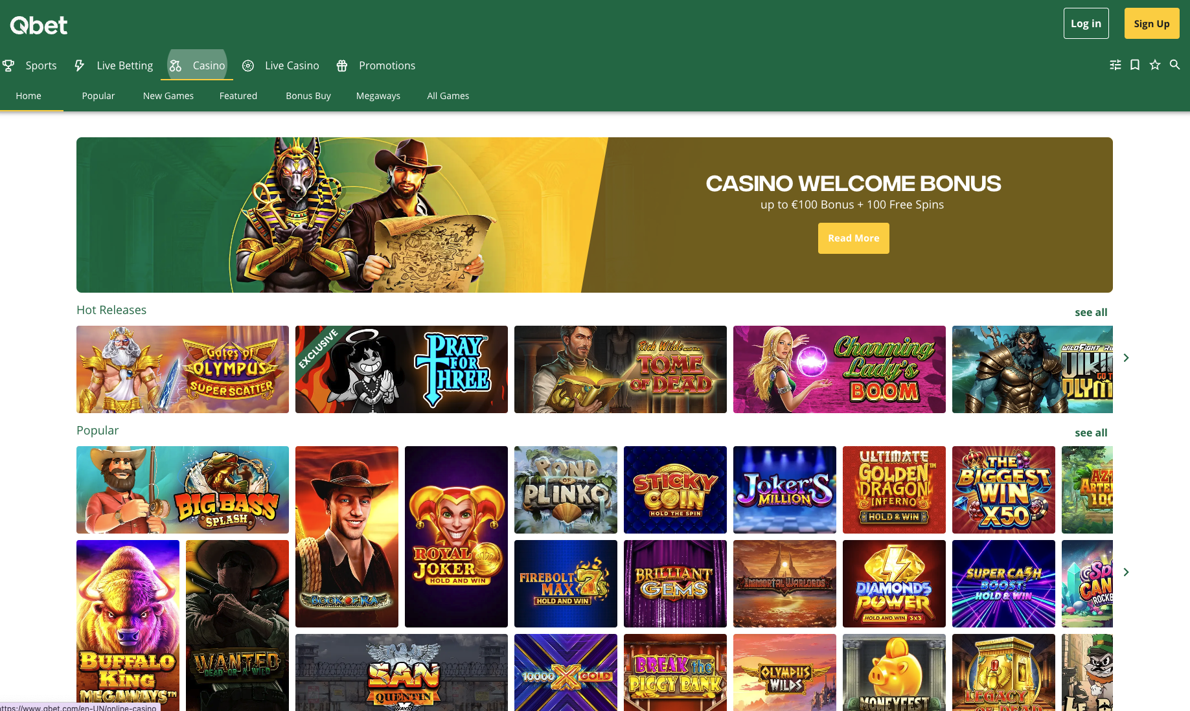
Task: Open the filter sliders icon
Action: (1116, 65)
